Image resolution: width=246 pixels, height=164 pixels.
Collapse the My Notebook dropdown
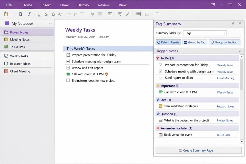[x=50, y=23]
